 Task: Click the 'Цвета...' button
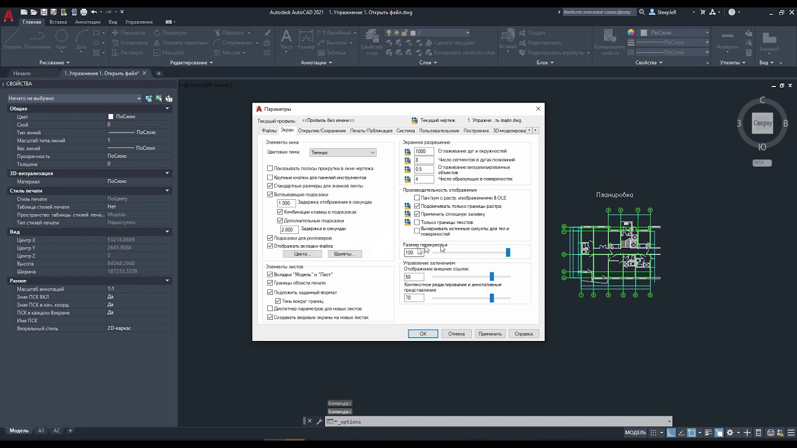(301, 254)
